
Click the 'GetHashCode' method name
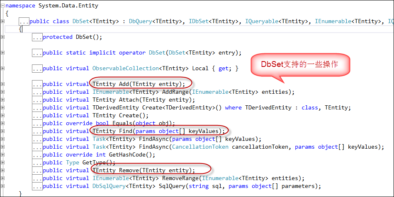pyautogui.click(x=127, y=155)
